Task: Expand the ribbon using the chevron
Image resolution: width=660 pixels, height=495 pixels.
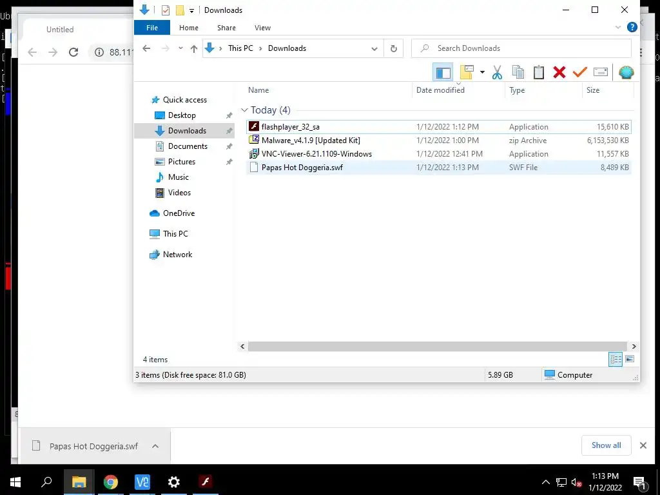Action: [x=618, y=27]
